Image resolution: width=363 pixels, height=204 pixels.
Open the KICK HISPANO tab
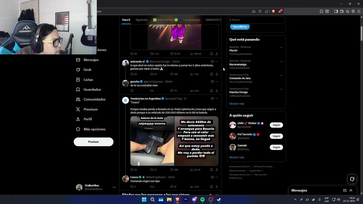point(165,20)
